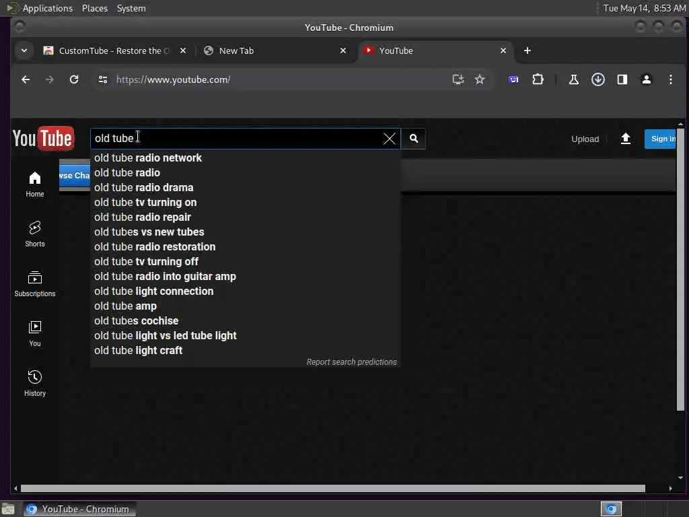Select suggestion 'old tube radio network'
The height and width of the screenshot is (517, 689).
(x=245, y=158)
